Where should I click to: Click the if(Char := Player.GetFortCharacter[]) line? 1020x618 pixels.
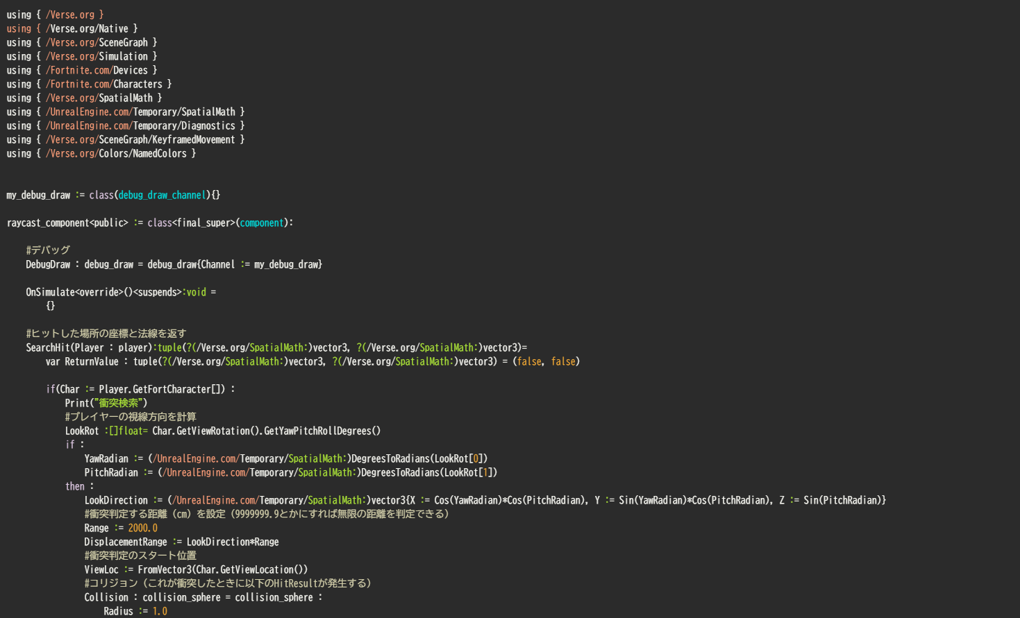point(140,389)
